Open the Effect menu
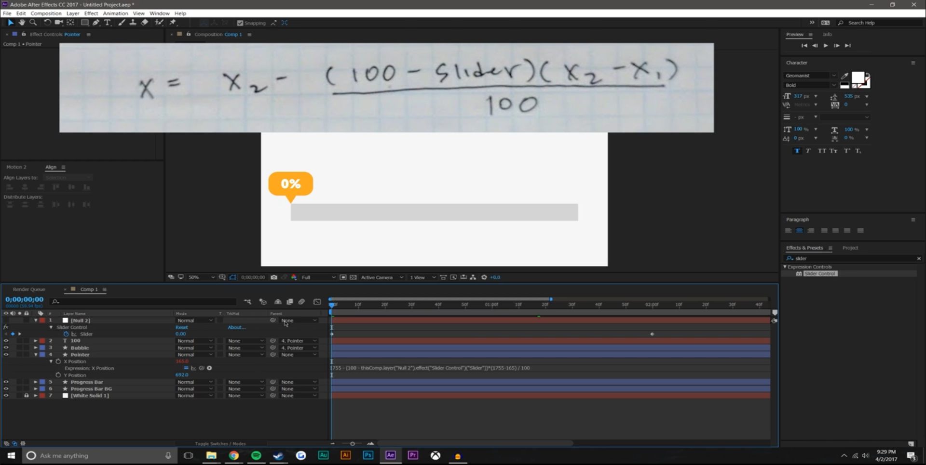926x465 pixels. coord(91,13)
